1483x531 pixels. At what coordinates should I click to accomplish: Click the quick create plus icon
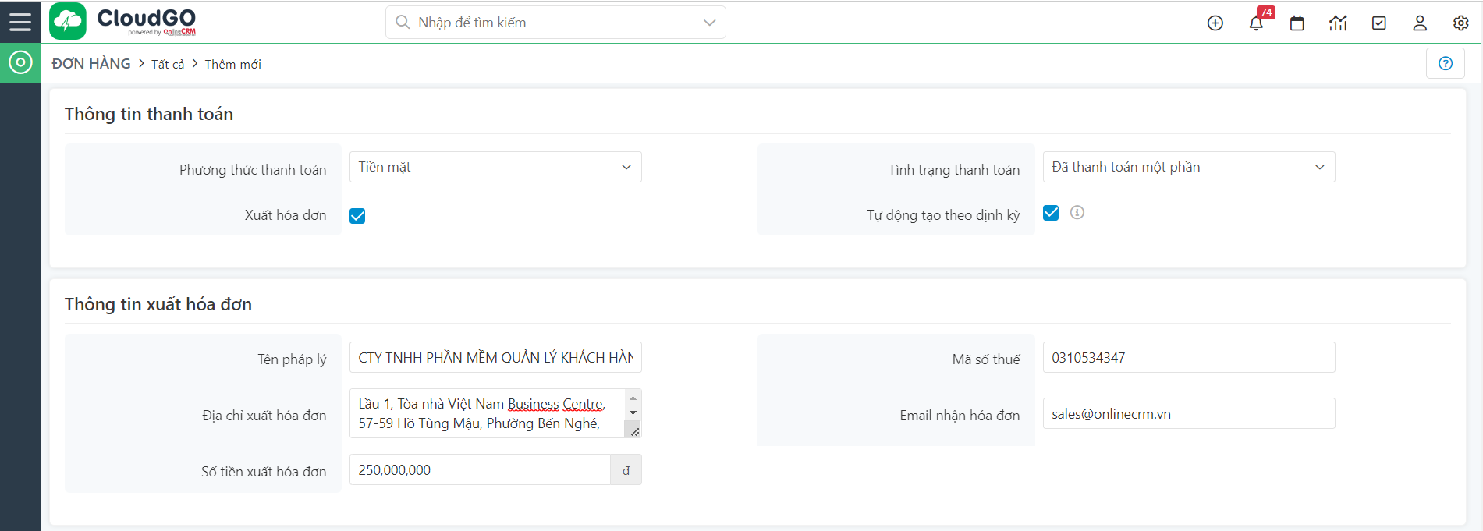[1215, 23]
